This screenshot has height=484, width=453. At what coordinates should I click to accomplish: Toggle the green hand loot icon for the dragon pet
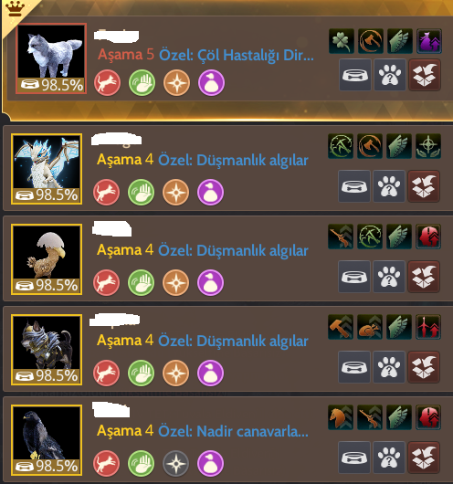click(142, 193)
